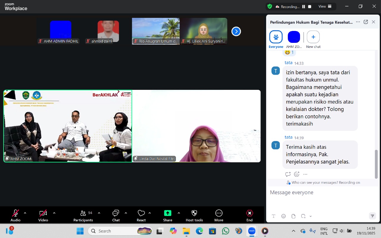
Task: Expand video options arrow beside Video
Action: coord(54,213)
